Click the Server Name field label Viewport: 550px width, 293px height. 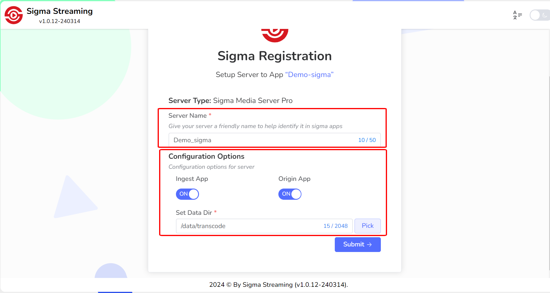click(187, 116)
